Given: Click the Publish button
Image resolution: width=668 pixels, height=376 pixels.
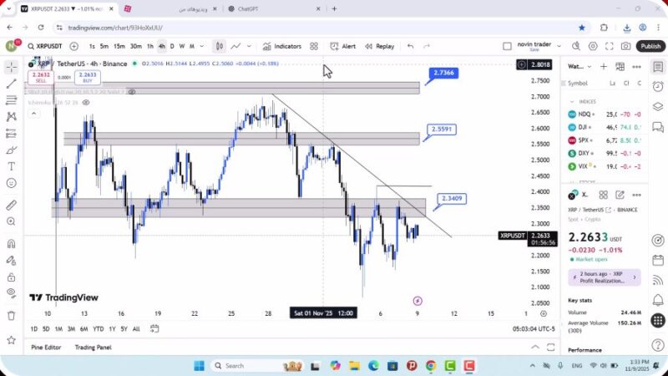Looking at the screenshot, I should (x=650, y=46).
